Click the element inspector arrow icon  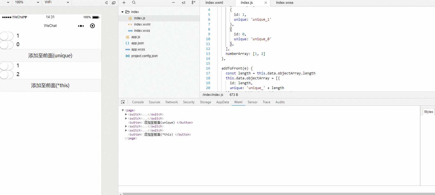pos(123,102)
